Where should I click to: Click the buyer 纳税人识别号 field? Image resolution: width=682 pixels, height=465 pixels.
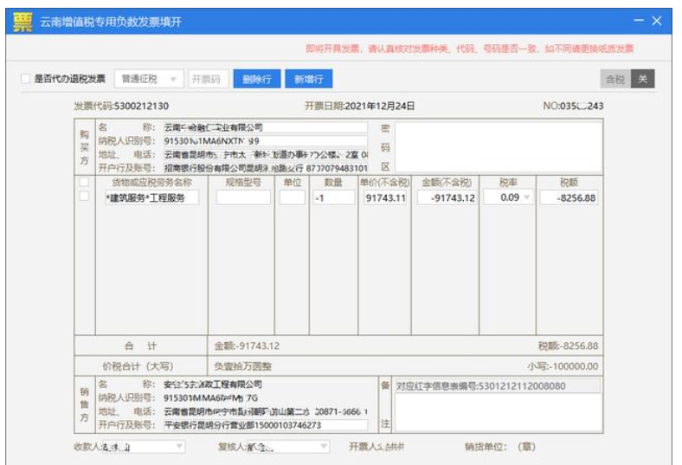(x=266, y=141)
